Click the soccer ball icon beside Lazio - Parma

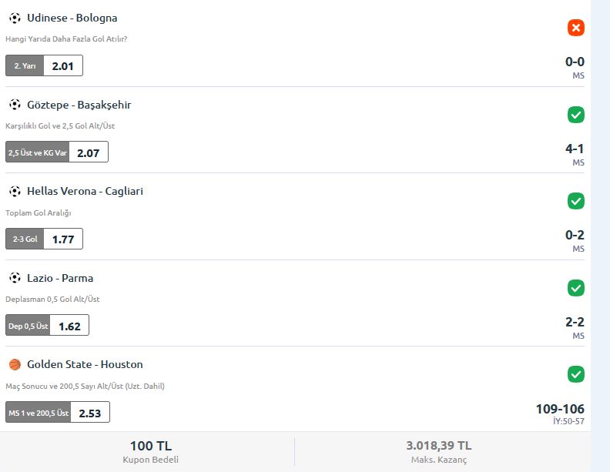point(15,278)
